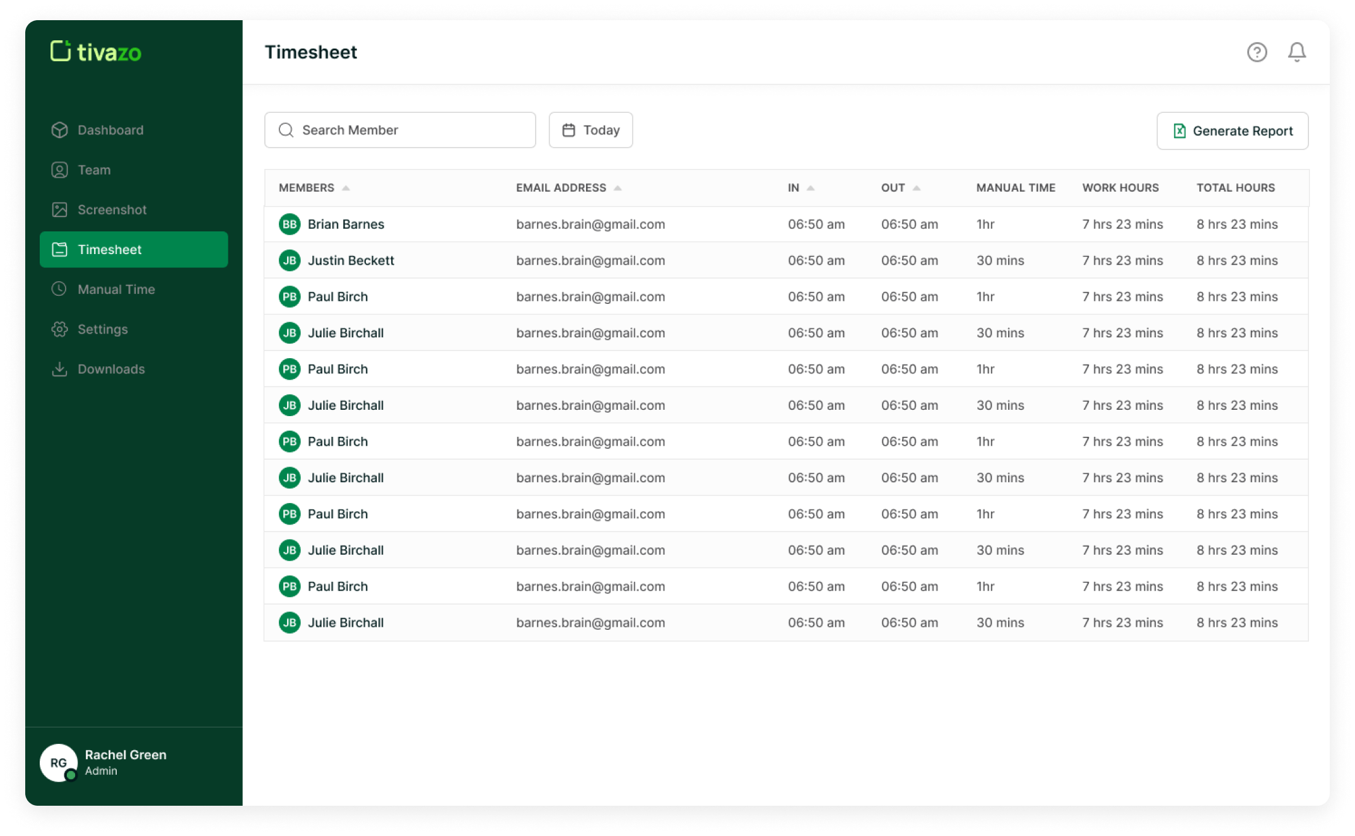1355x836 pixels.
Task: Click the Search Member input field
Action: point(400,130)
